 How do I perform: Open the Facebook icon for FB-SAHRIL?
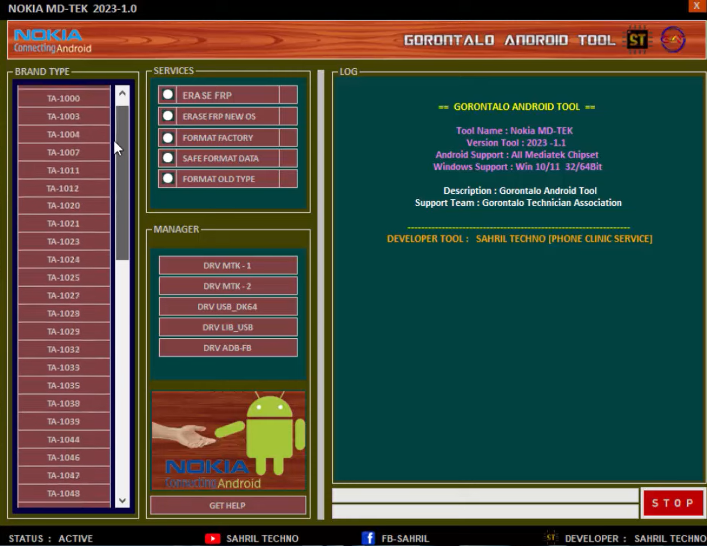pos(368,538)
